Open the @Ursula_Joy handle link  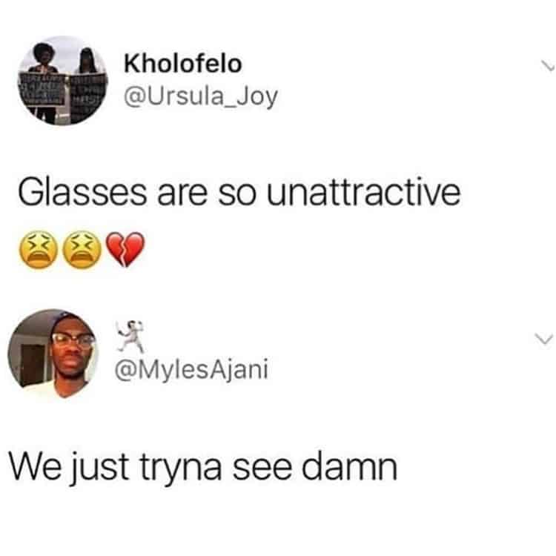click(x=201, y=96)
